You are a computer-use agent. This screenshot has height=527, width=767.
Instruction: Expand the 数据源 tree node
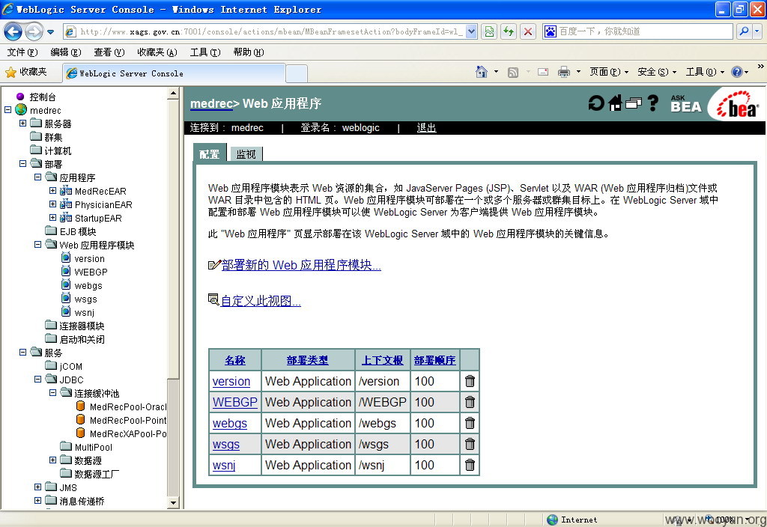tap(53, 460)
